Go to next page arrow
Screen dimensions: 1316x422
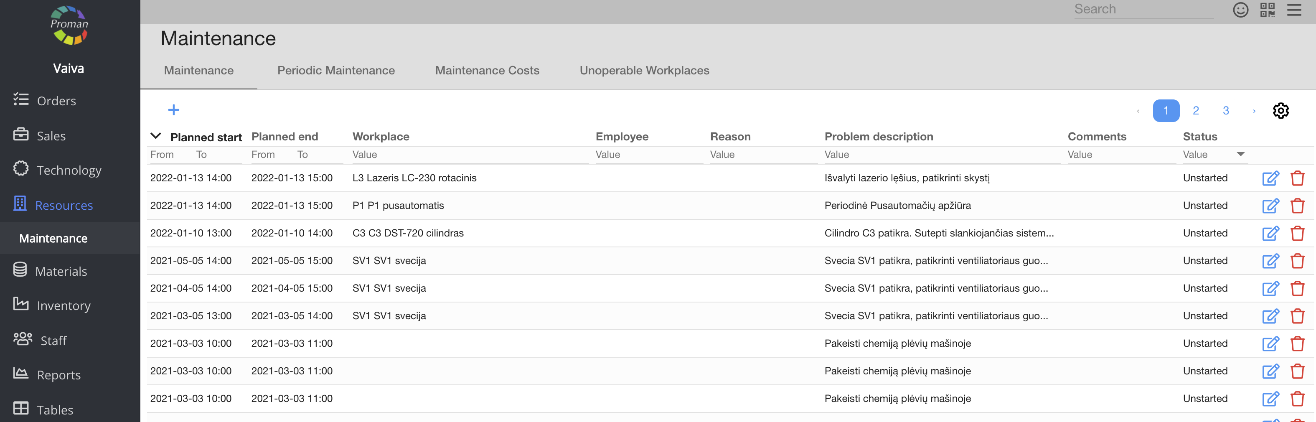[1254, 111]
